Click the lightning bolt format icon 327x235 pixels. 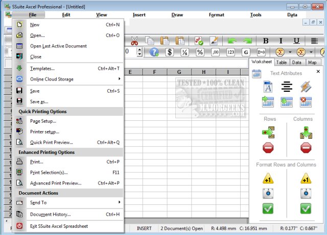pyautogui.click(x=306, y=87)
